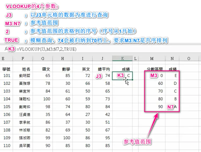201x152 pixels.
Task: Select column O header
Action: pos(189,59)
